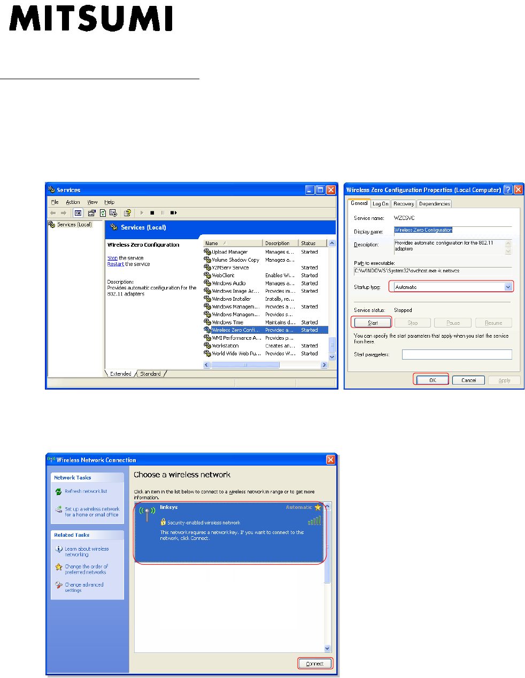Open Properties via Services toolbar icon

(x=91, y=212)
